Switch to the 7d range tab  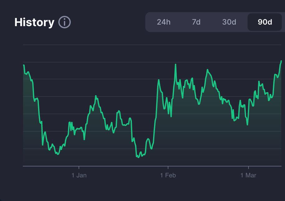coord(196,22)
